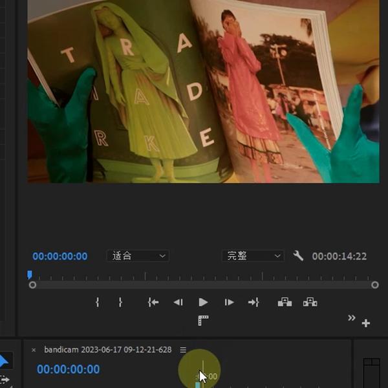This screenshot has height=388, width=388.
Task: Click the monitor zoom scroll bar track
Action: tap(204, 285)
